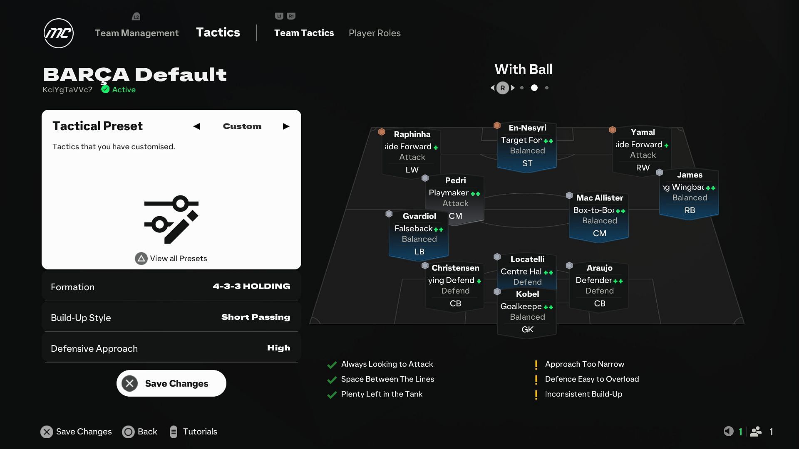Image resolution: width=799 pixels, height=449 pixels.
Task: Expand the Formation dropdown selector
Action: pos(171,286)
